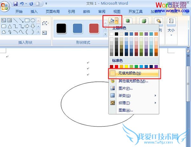This screenshot has width=191, height=147.
Task: Select the straight line shape
Action: coord(15,20)
